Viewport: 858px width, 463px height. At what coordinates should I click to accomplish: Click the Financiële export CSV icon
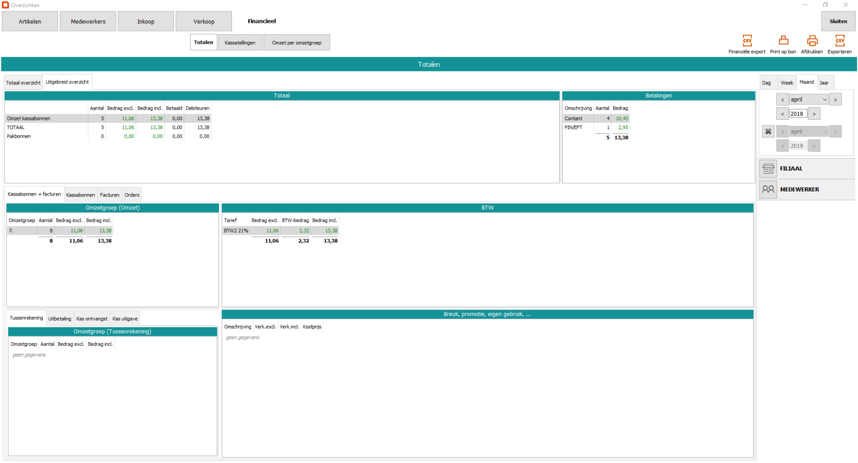pos(747,41)
